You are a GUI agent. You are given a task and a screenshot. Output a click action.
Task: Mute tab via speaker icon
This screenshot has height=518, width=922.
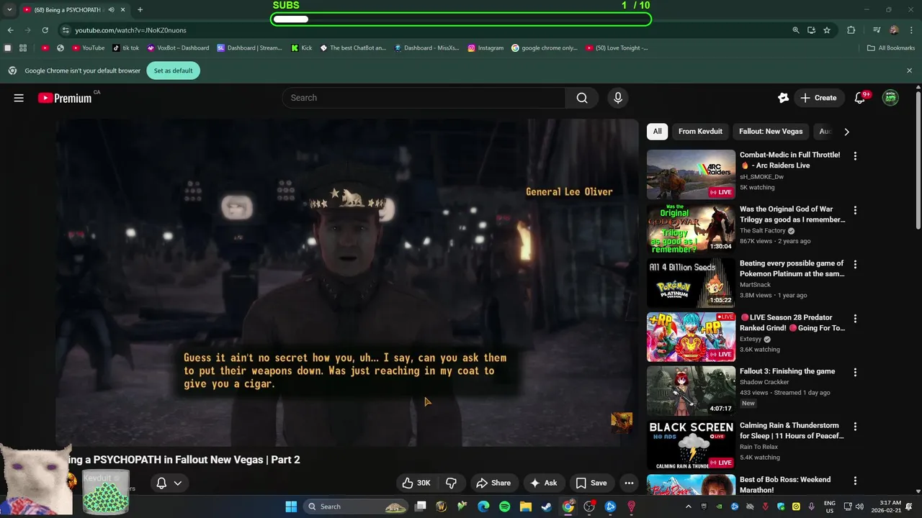click(x=111, y=10)
